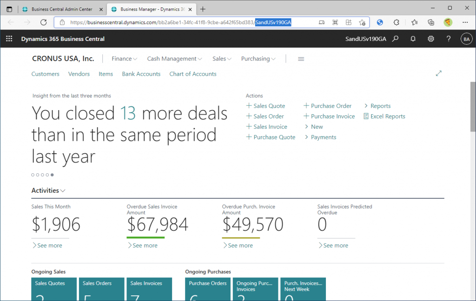Screen dimensions: 476x301
Task: Select the third headline carousel dot
Action: point(42,175)
